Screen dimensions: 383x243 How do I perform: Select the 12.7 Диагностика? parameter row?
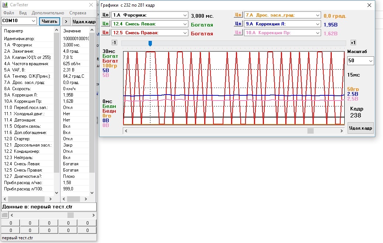28,176
